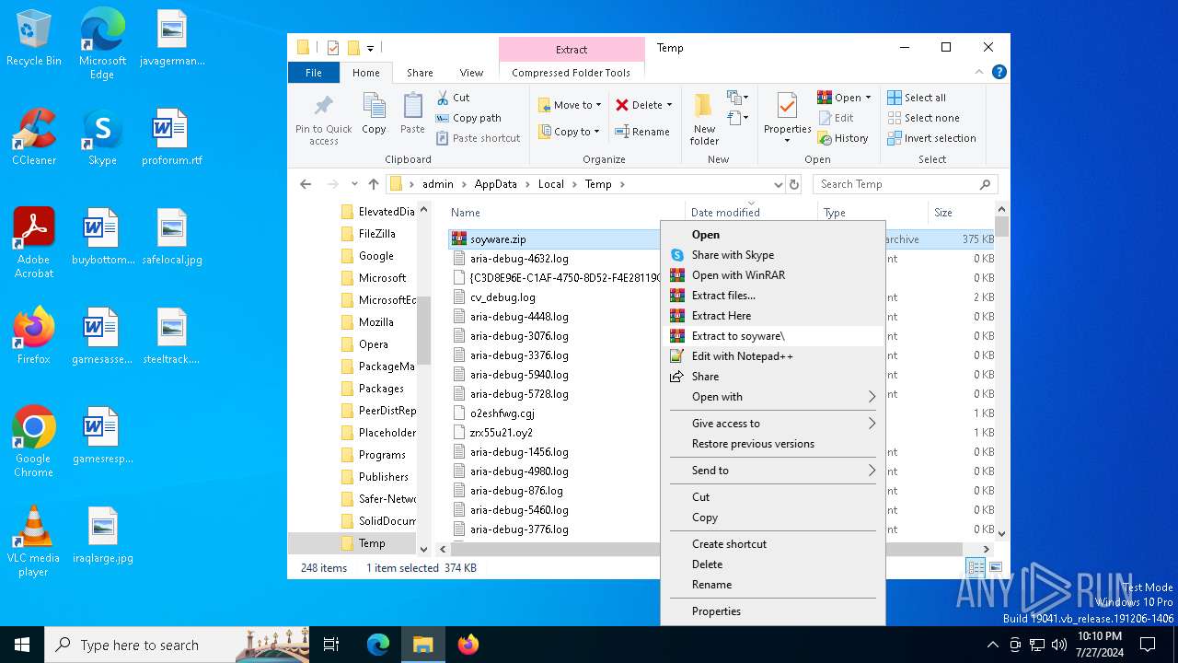The image size is (1178, 663).
Task: Switch to large icons view button
Action: click(x=995, y=568)
